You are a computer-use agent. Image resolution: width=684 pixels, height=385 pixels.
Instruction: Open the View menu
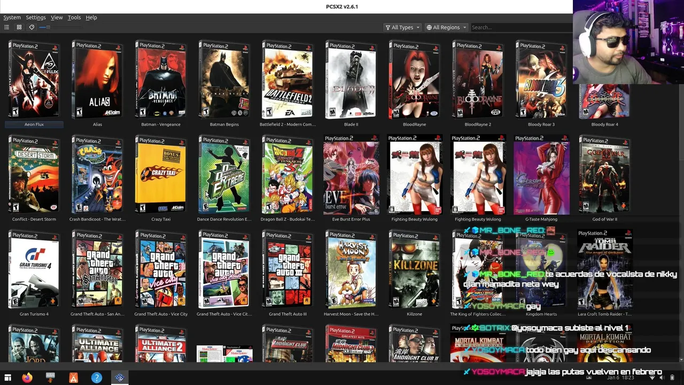pos(57,17)
